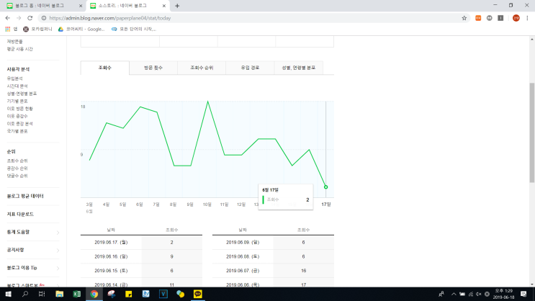Open KakaoTalk from the taskbar

[x=197, y=294]
